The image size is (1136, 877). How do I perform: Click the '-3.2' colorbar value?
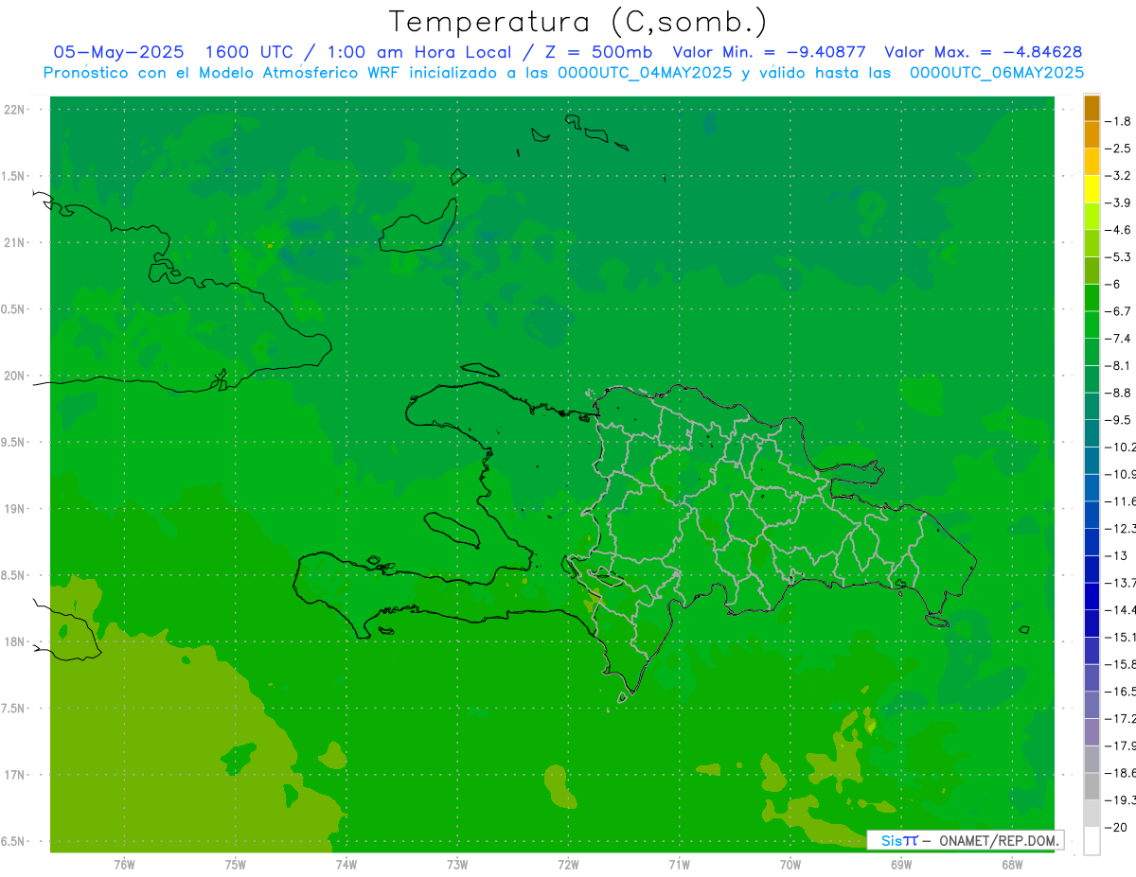click(x=1118, y=175)
